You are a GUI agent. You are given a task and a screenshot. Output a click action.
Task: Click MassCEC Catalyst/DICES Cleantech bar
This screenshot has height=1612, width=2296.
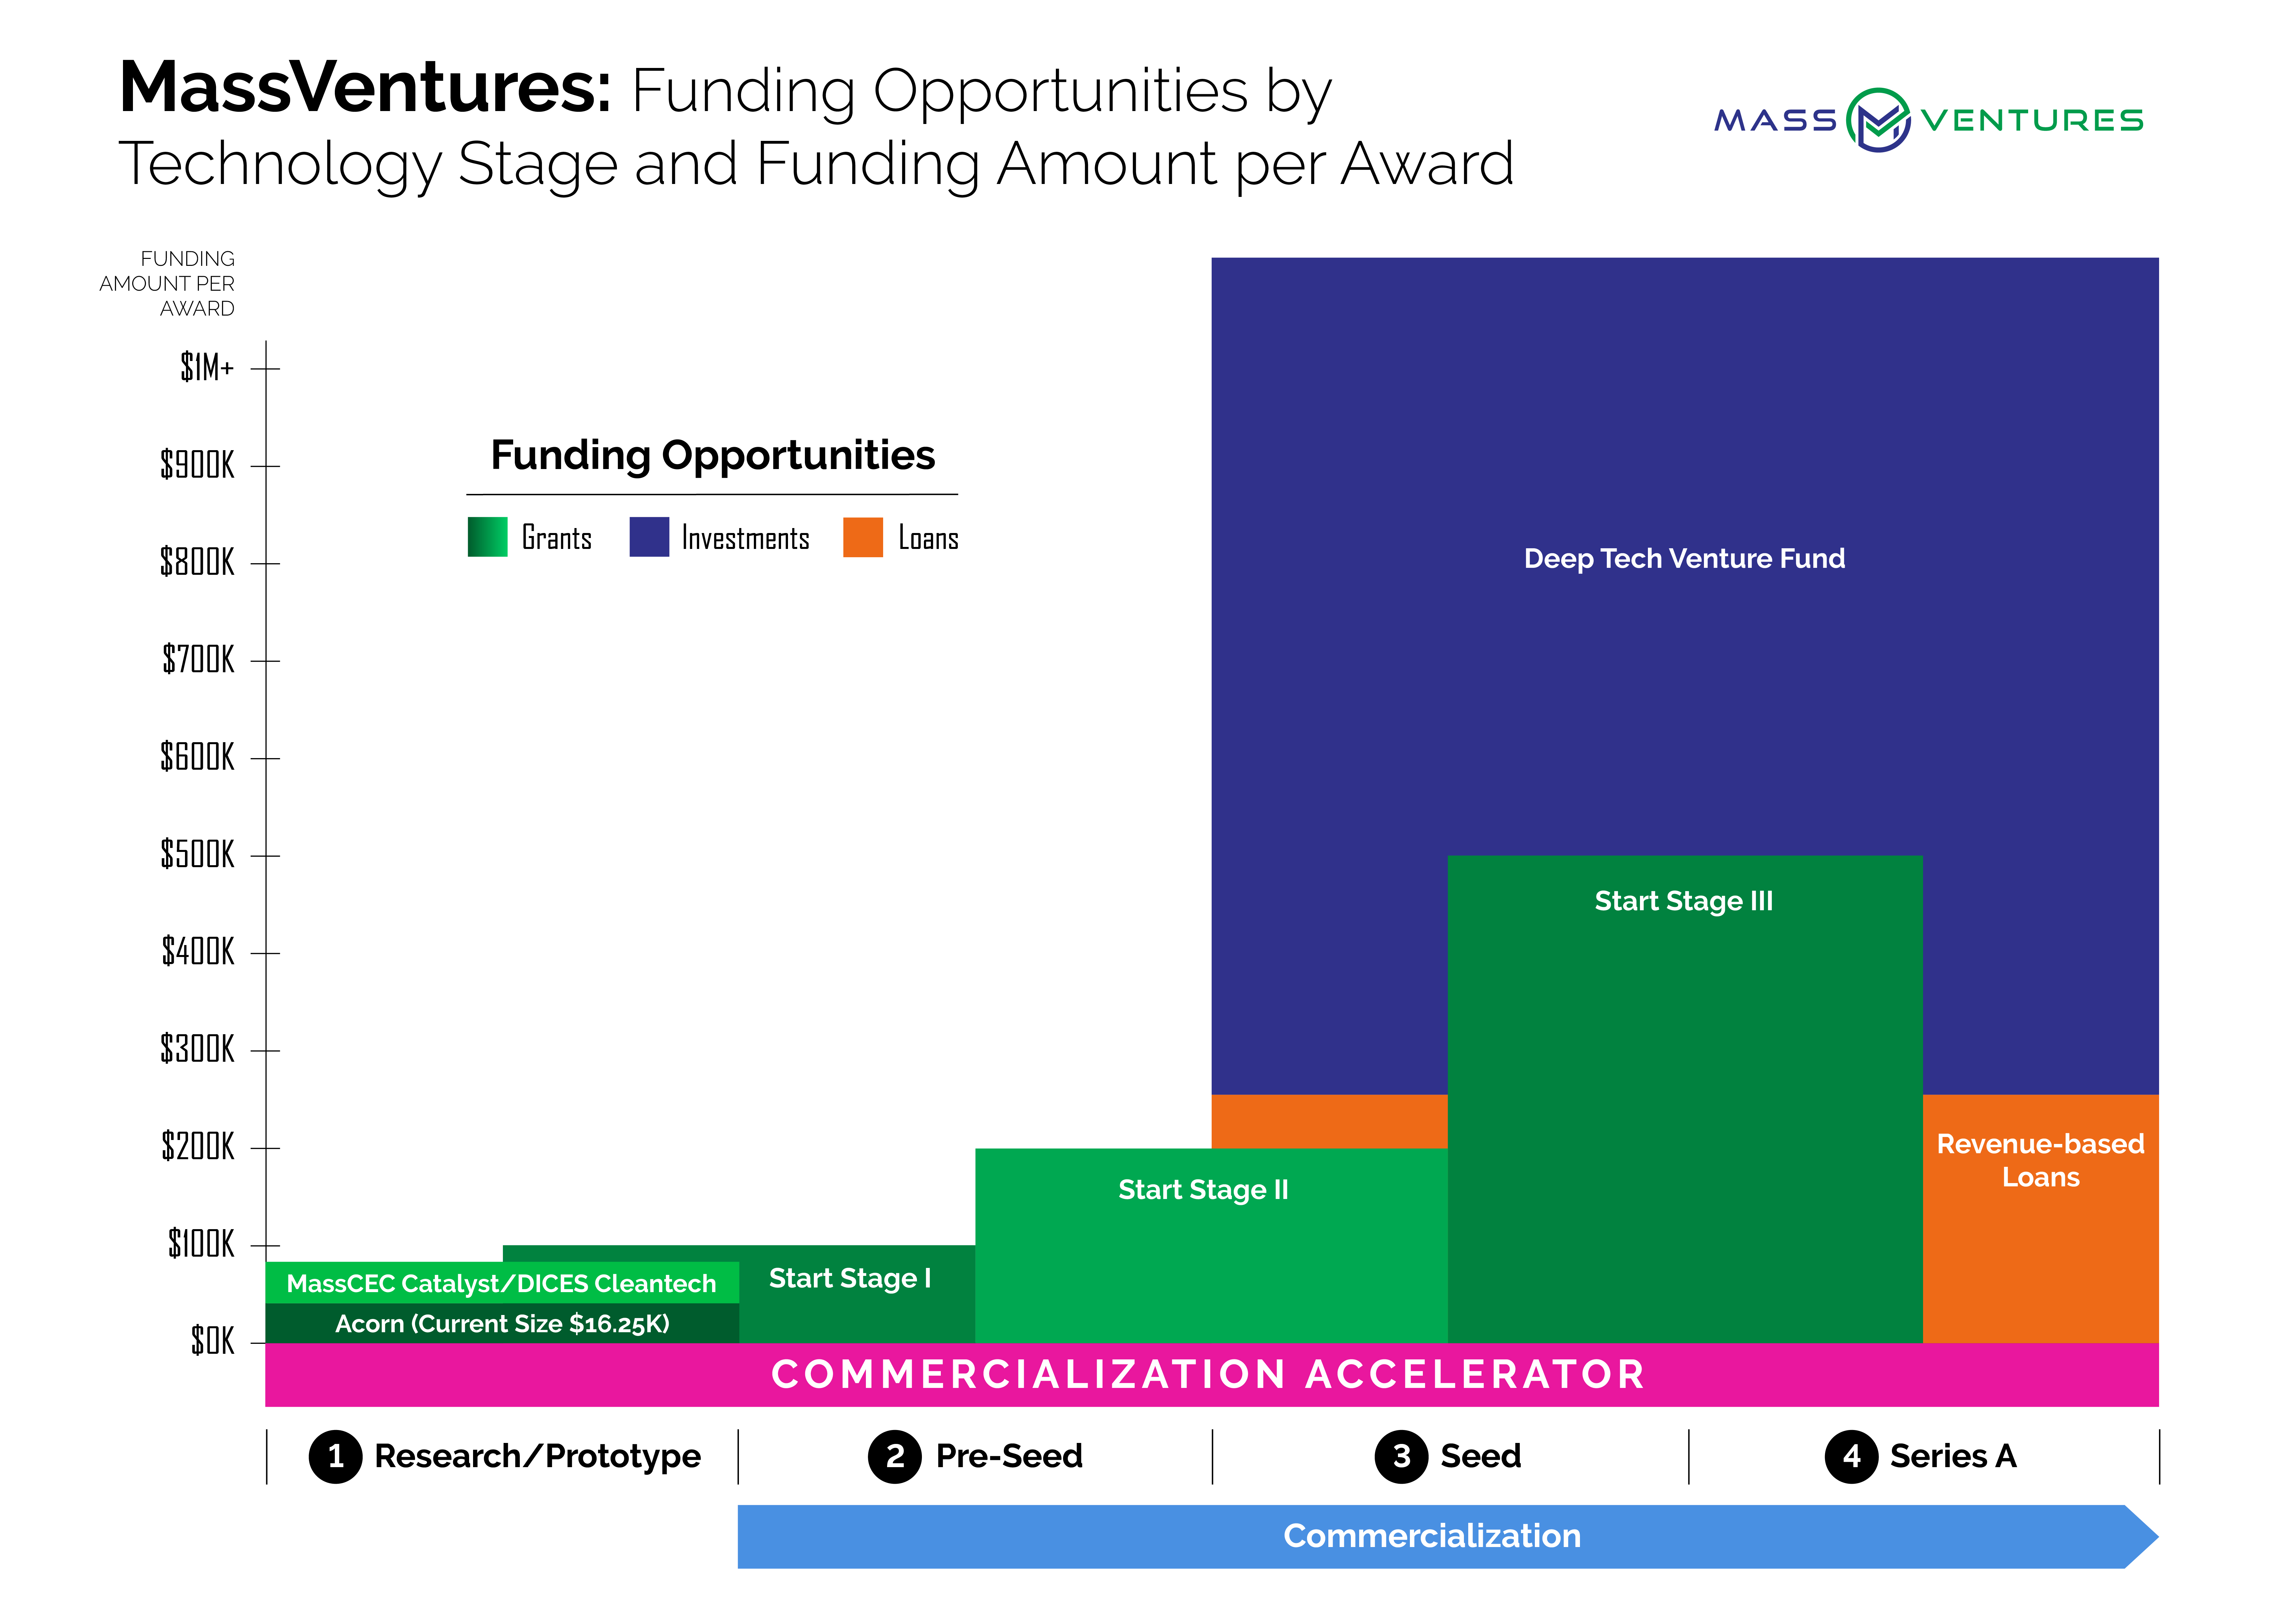[x=502, y=1283]
